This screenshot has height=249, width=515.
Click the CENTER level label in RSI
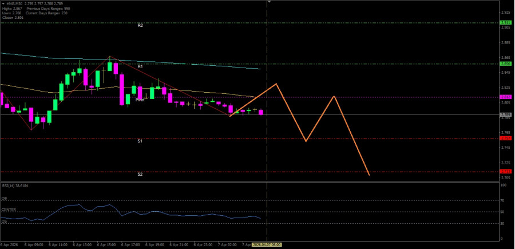point(9,210)
